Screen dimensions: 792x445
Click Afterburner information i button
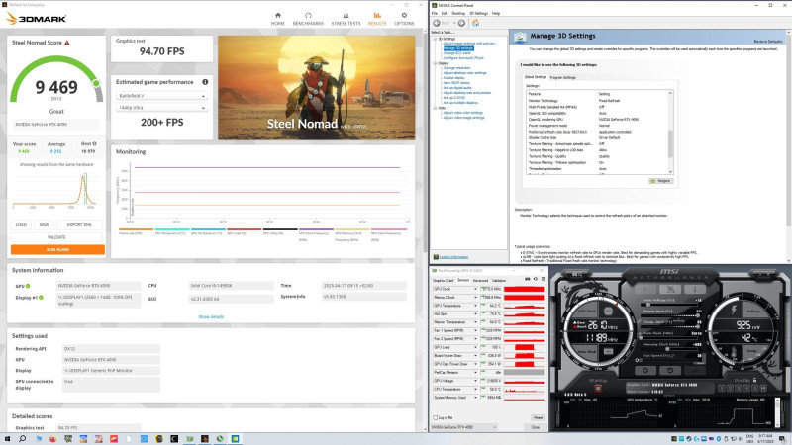[695, 289]
